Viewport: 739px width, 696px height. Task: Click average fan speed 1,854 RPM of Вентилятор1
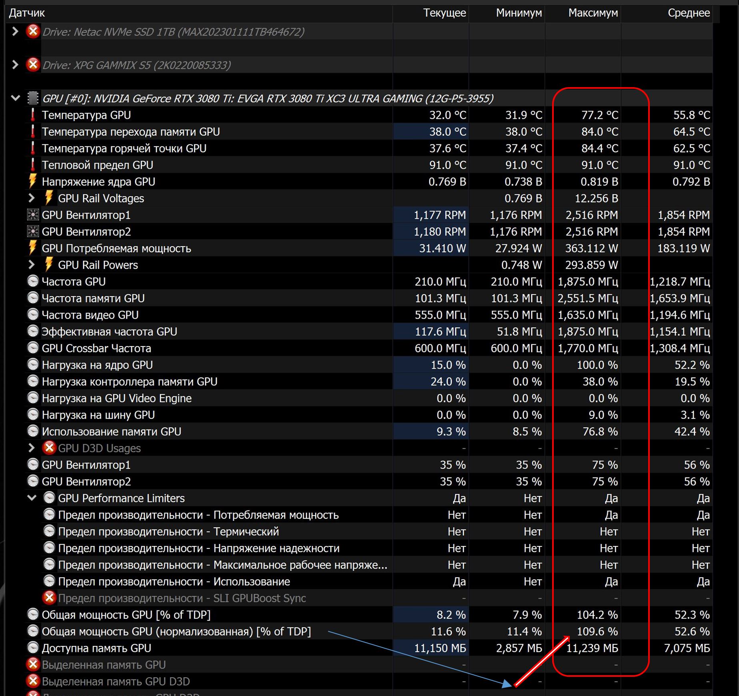pos(684,215)
